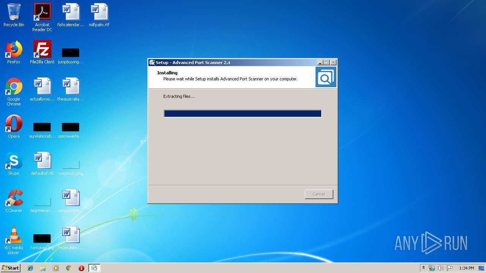The width and height of the screenshot is (486, 273).
Task: Click the Setup window title bar icon
Action: (x=152, y=63)
